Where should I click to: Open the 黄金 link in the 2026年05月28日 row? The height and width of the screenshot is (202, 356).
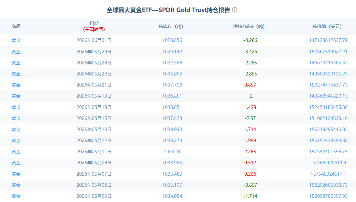[x=16, y=63]
